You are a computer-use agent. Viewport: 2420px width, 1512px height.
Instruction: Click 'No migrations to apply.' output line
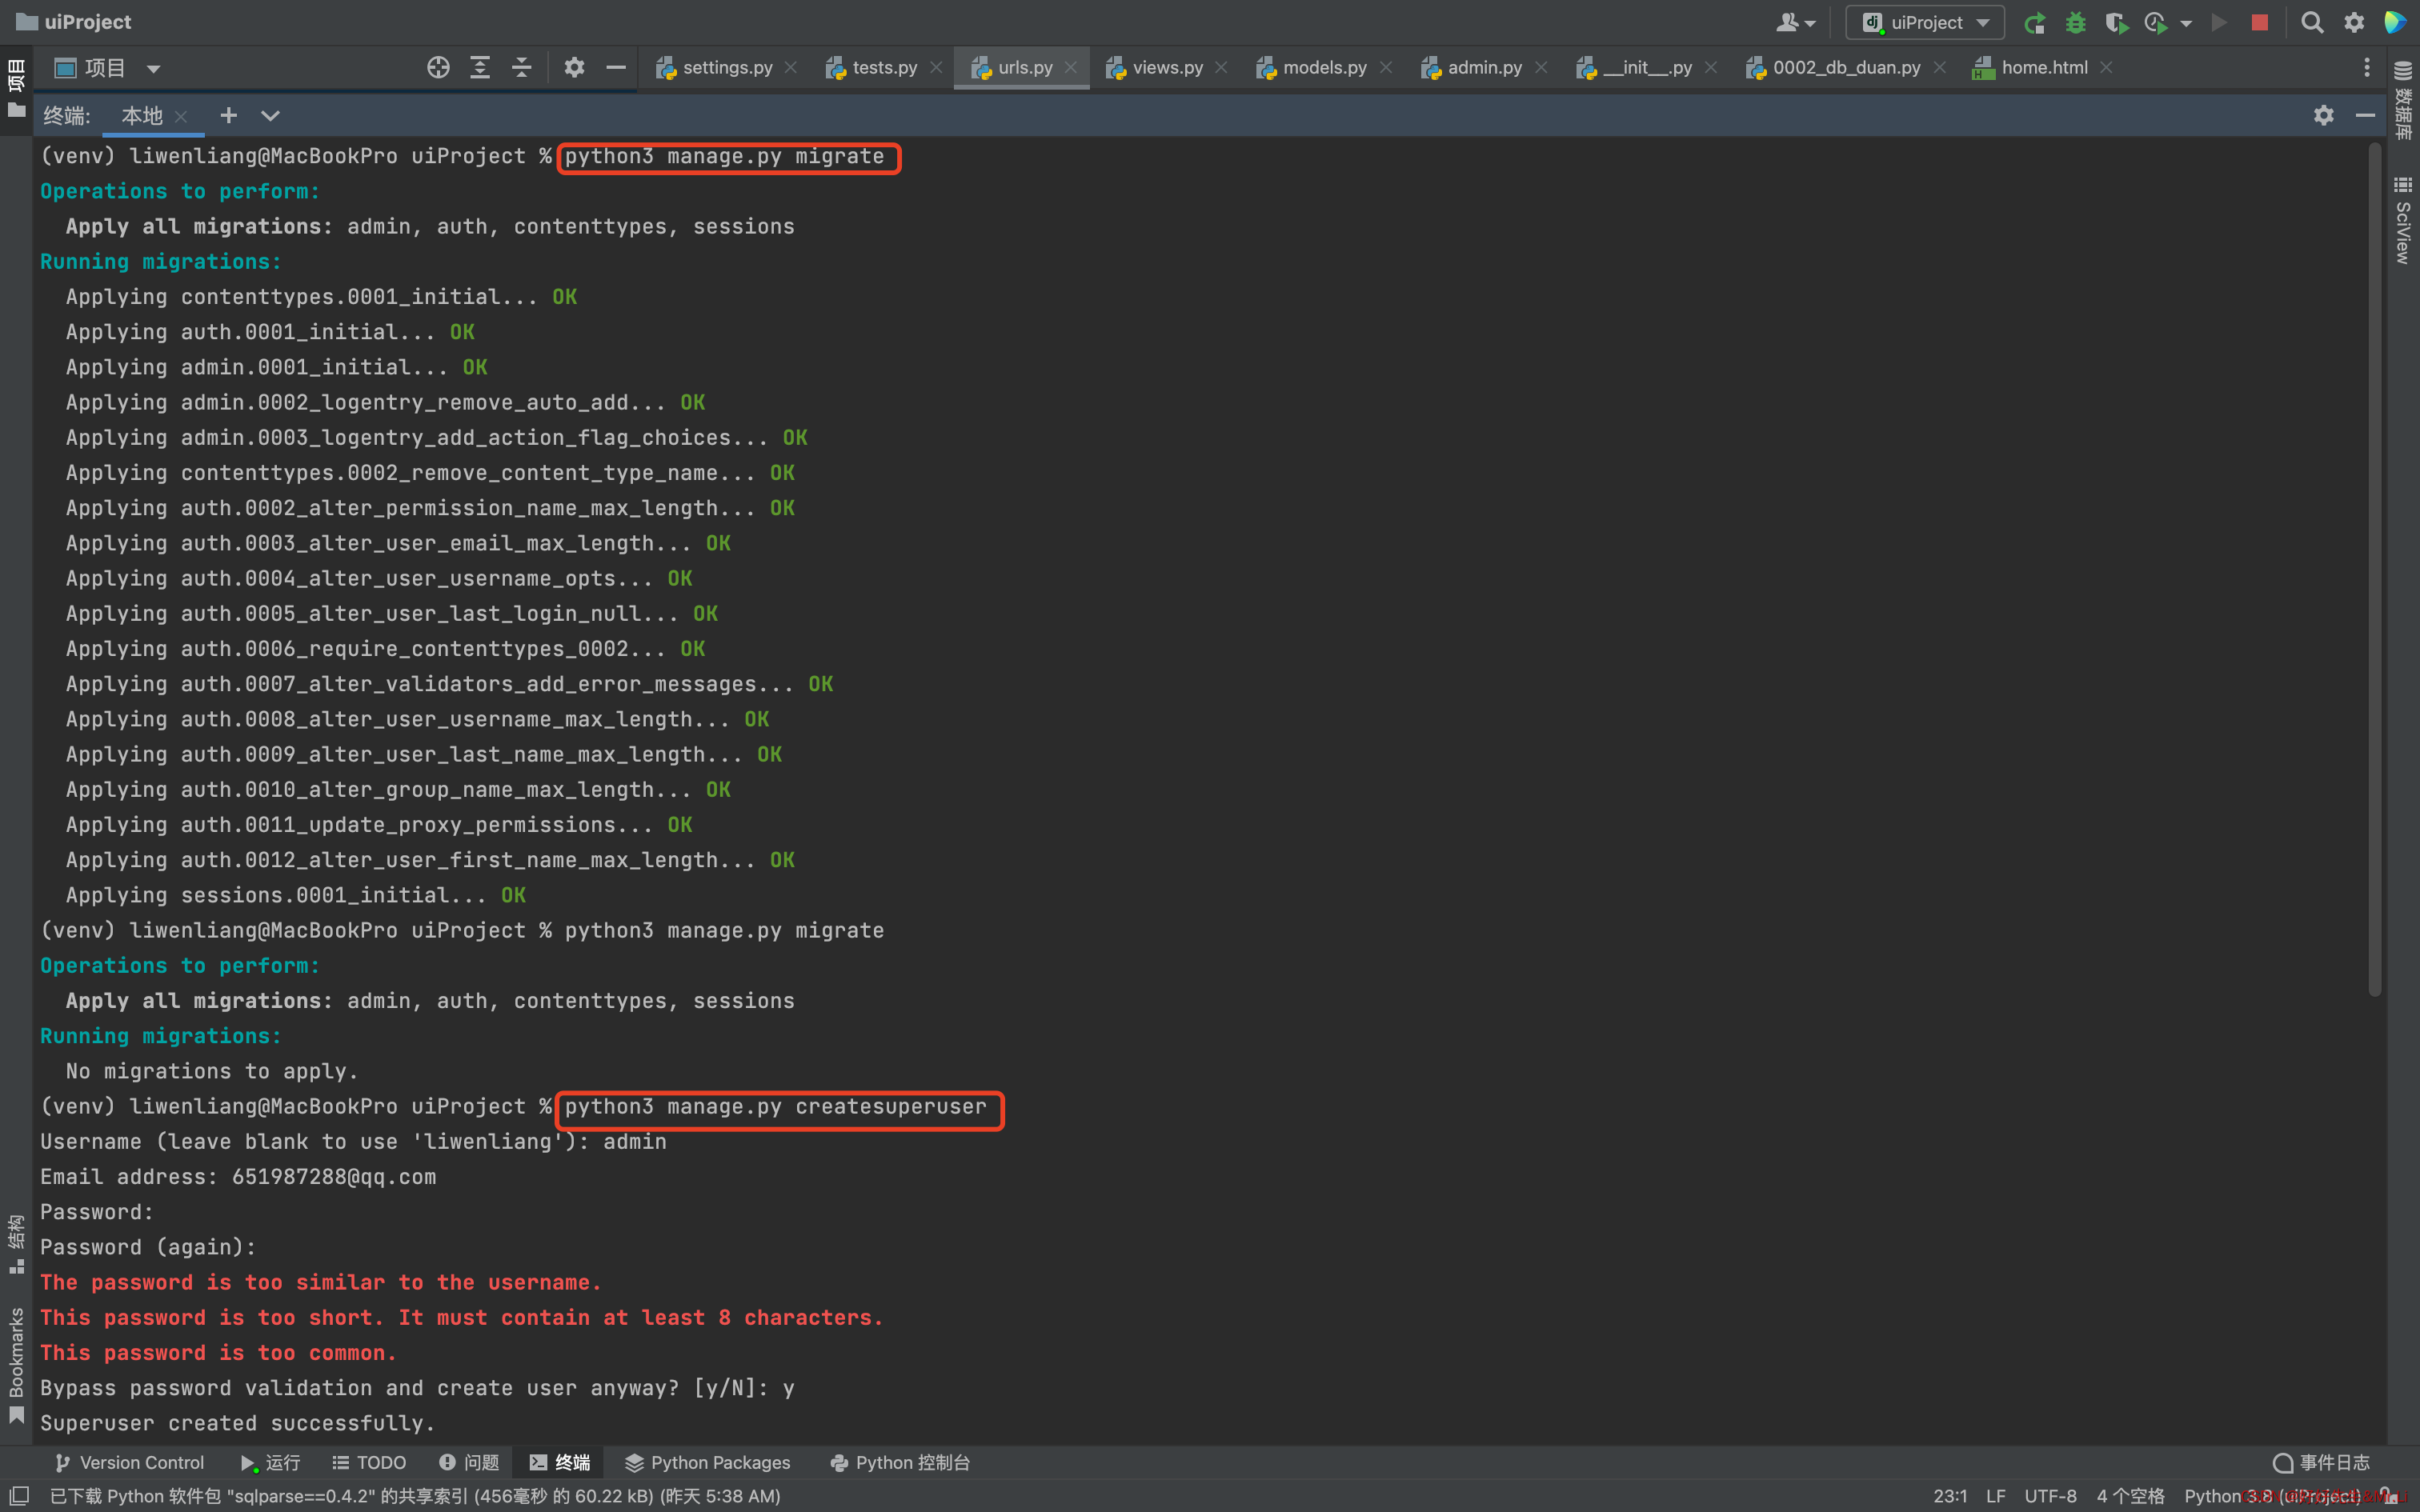[x=212, y=1070]
